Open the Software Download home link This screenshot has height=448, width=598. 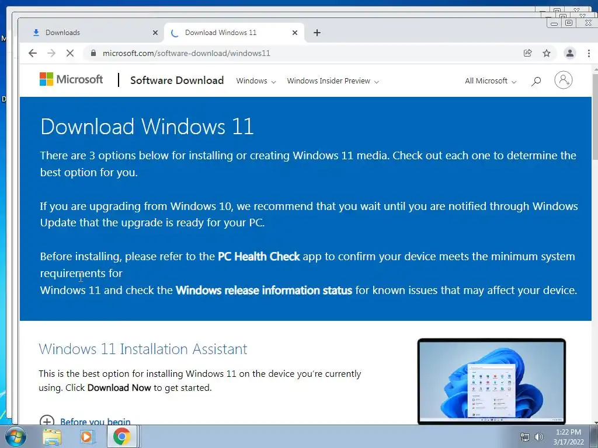[x=177, y=80]
